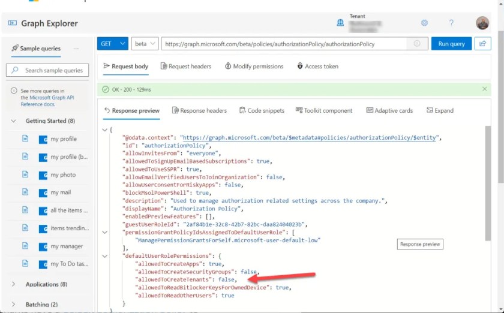The width and height of the screenshot is (504, 313).
Task: Click the share query icon button
Action: [482, 44]
